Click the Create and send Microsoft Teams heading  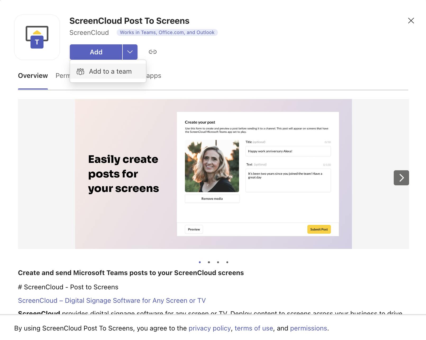[131, 273]
